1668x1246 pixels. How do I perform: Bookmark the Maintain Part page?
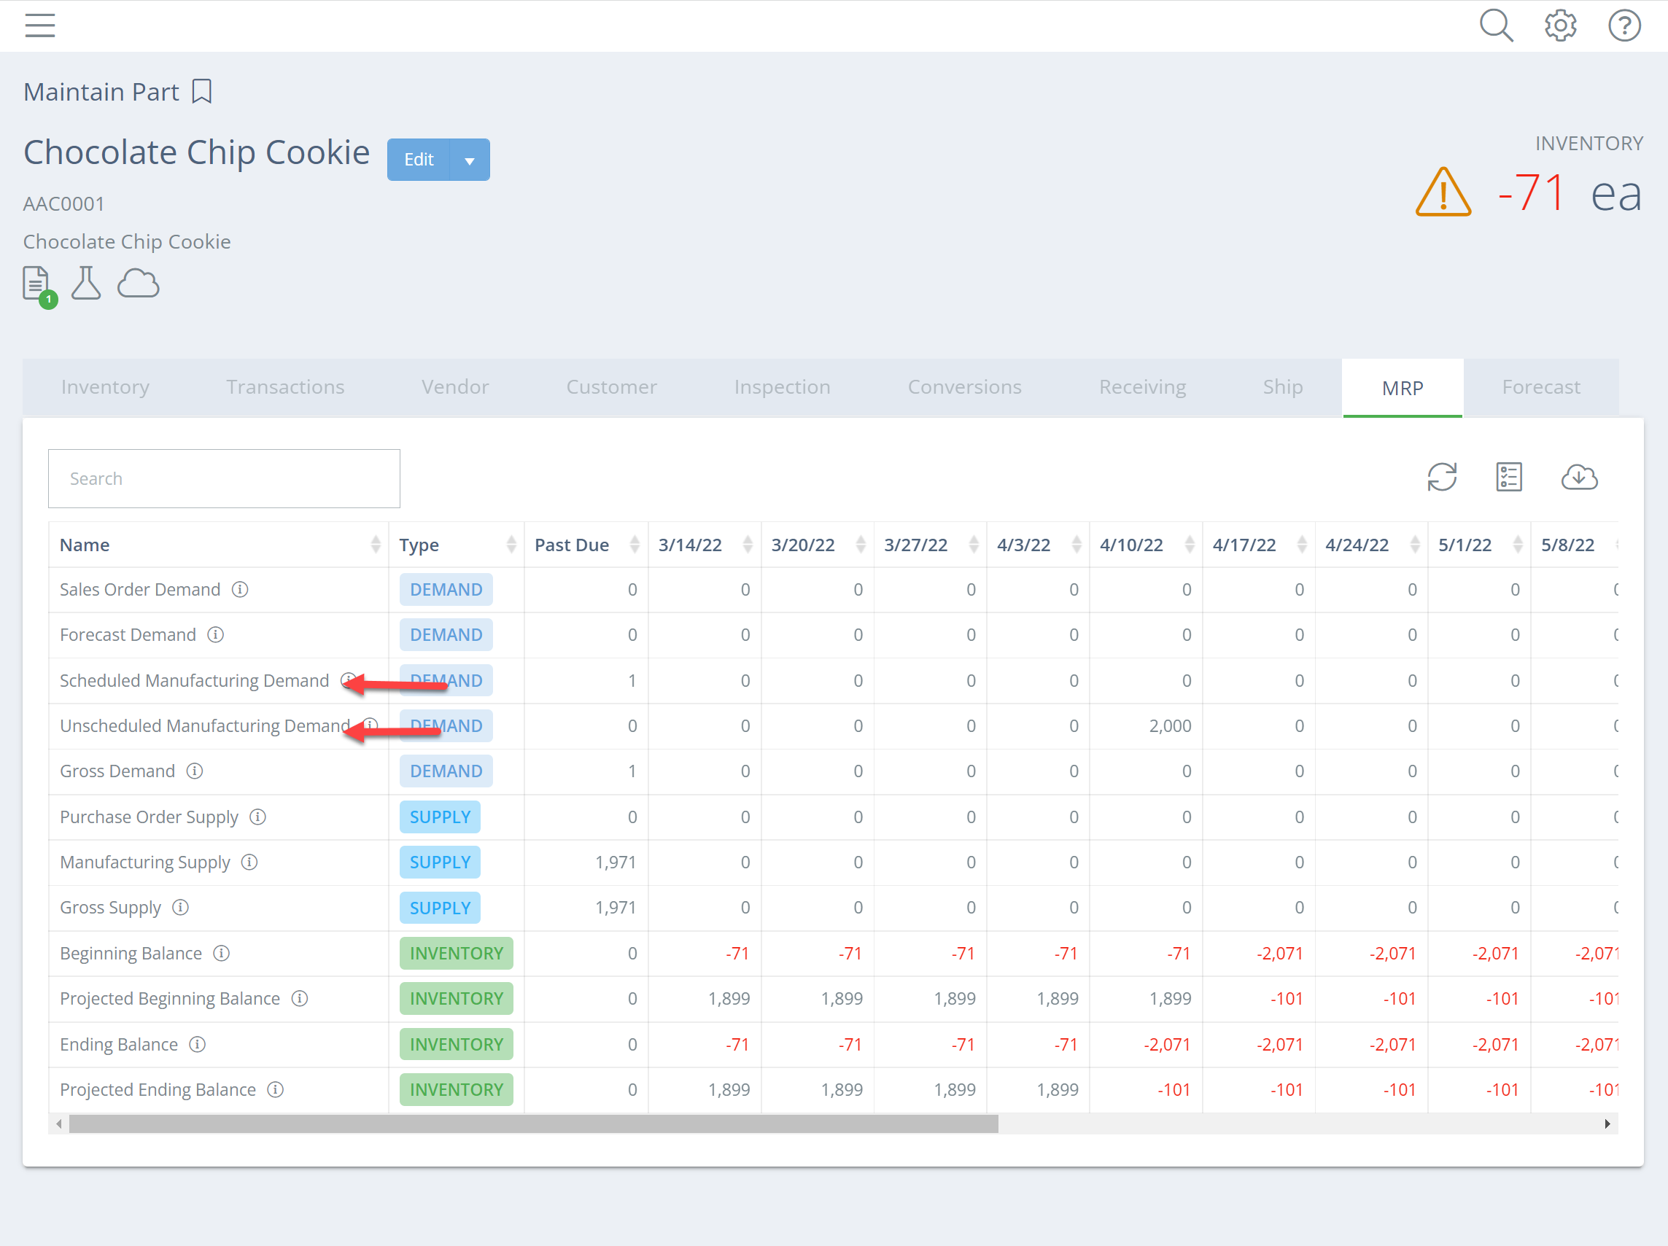[x=201, y=92]
